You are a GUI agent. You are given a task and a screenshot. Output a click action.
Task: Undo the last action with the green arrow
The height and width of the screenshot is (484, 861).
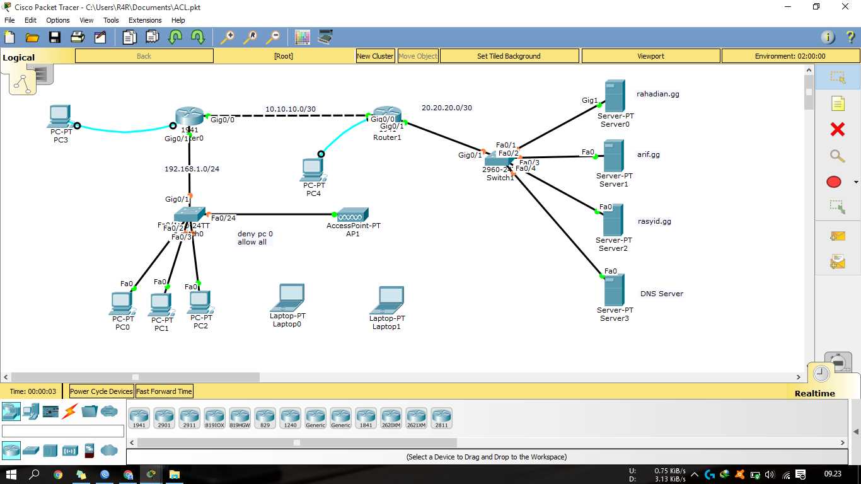coord(175,37)
